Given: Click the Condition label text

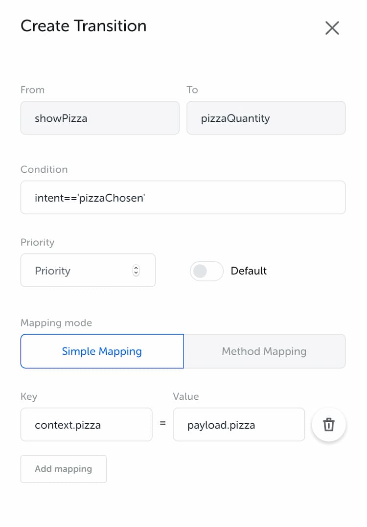Looking at the screenshot, I should (x=44, y=169).
